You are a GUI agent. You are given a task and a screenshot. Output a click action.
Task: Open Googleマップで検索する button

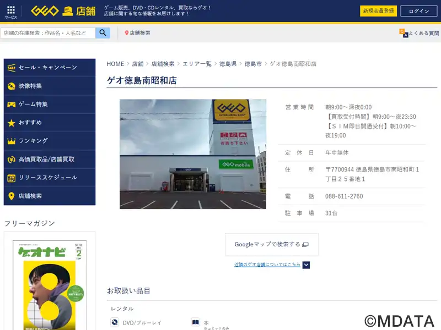[x=271, y=244]
